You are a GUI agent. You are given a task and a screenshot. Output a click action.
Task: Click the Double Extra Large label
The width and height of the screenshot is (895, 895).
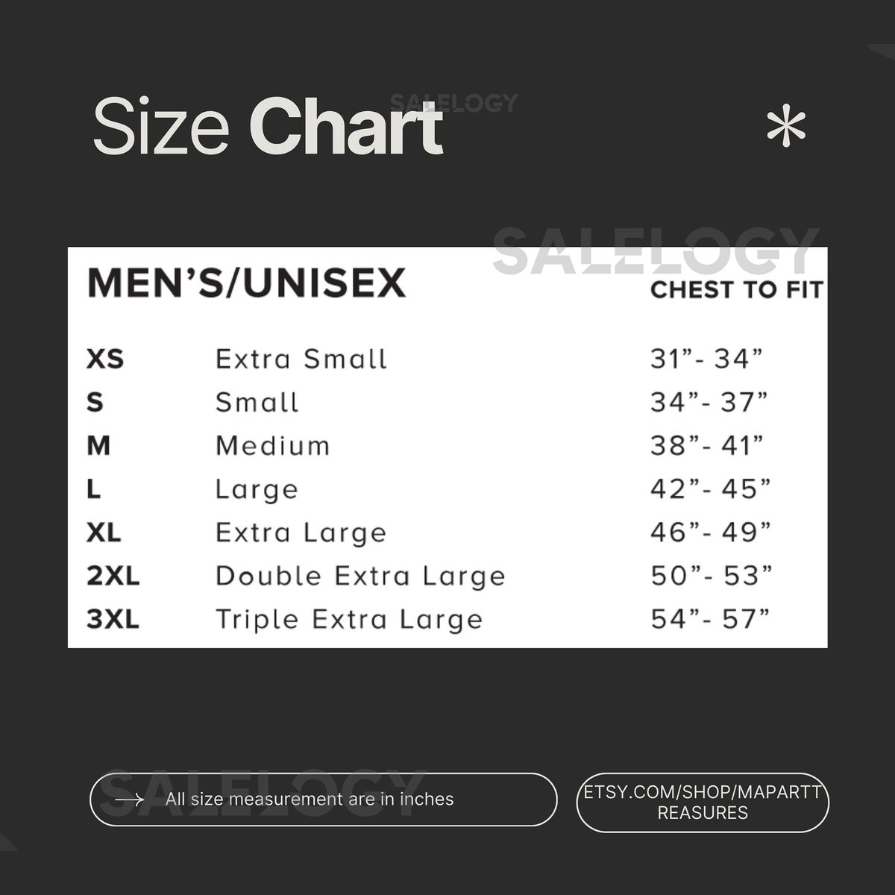360,576
